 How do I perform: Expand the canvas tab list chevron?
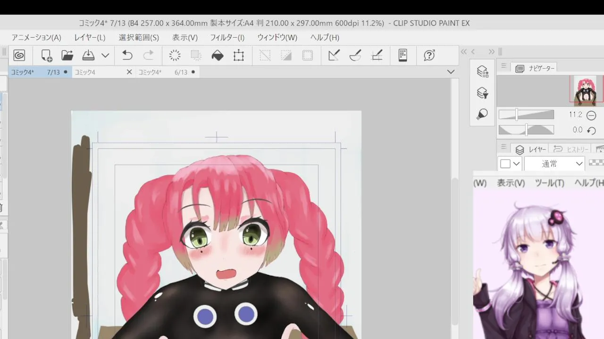(x=451, y=72)
